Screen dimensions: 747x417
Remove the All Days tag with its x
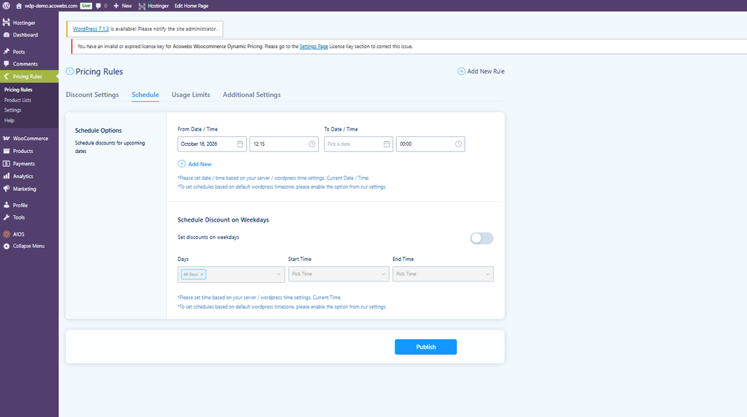coord(202,274)
